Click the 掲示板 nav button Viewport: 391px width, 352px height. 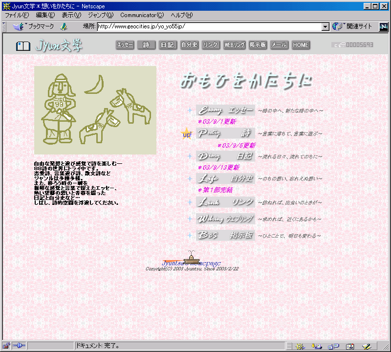(258, 45)
